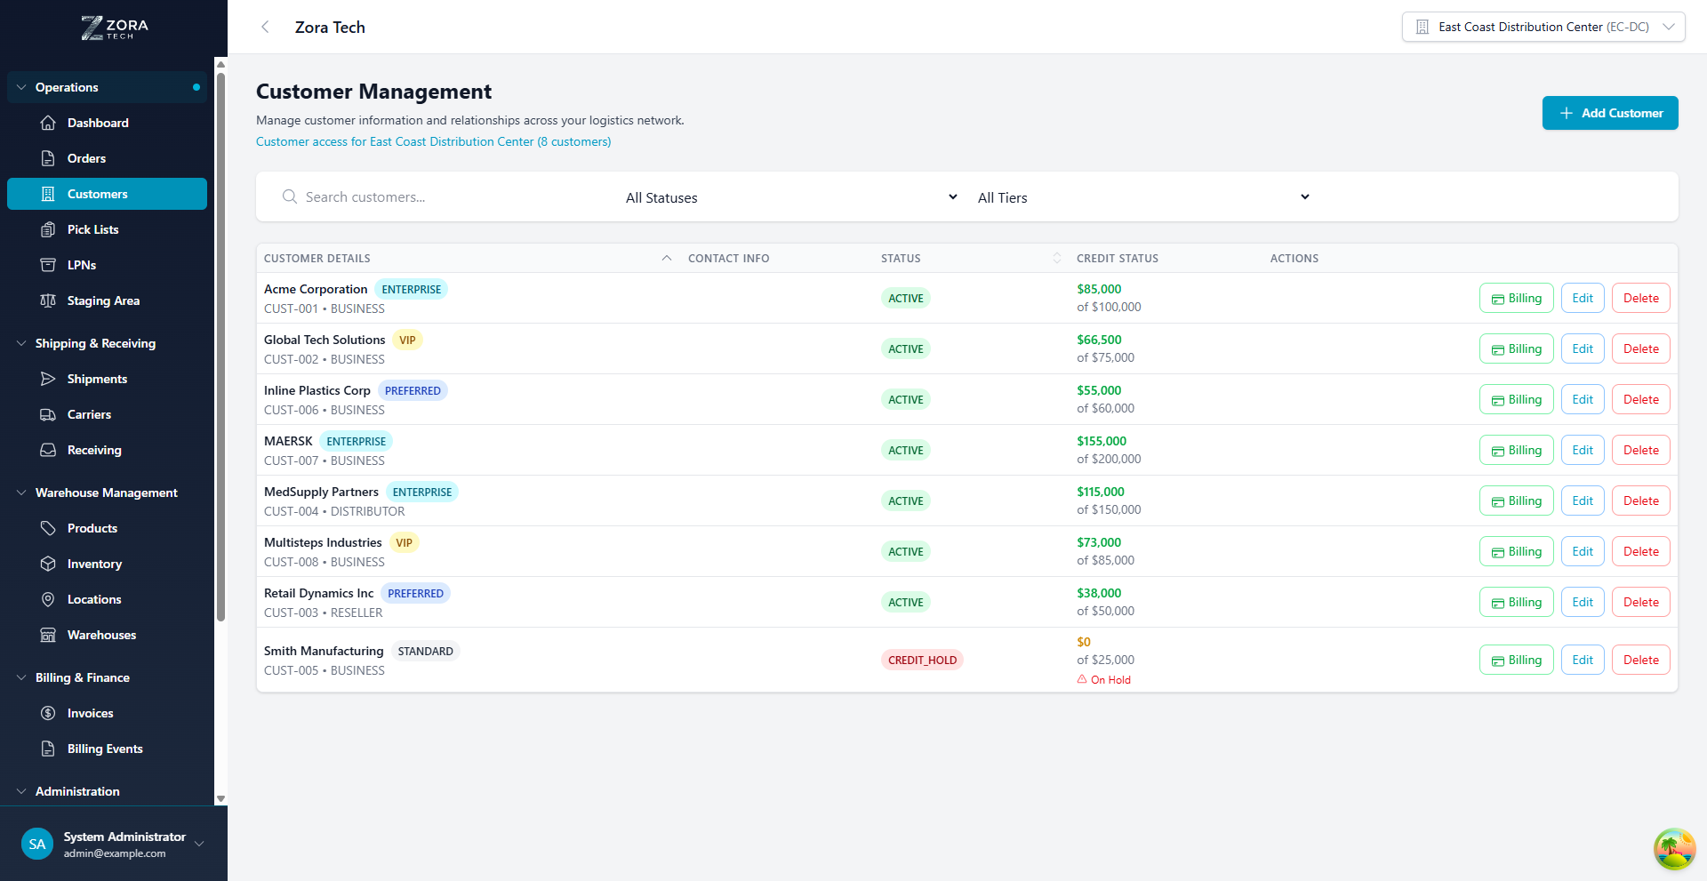Click the Add Customer button
The height and width of the screenshot is (881, 1707).
click(x=1610, y=113)
